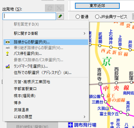134x128 pixels.
Task: Click the grey X button above departure field
Action: pyautogui.click(x=60, y=8)
